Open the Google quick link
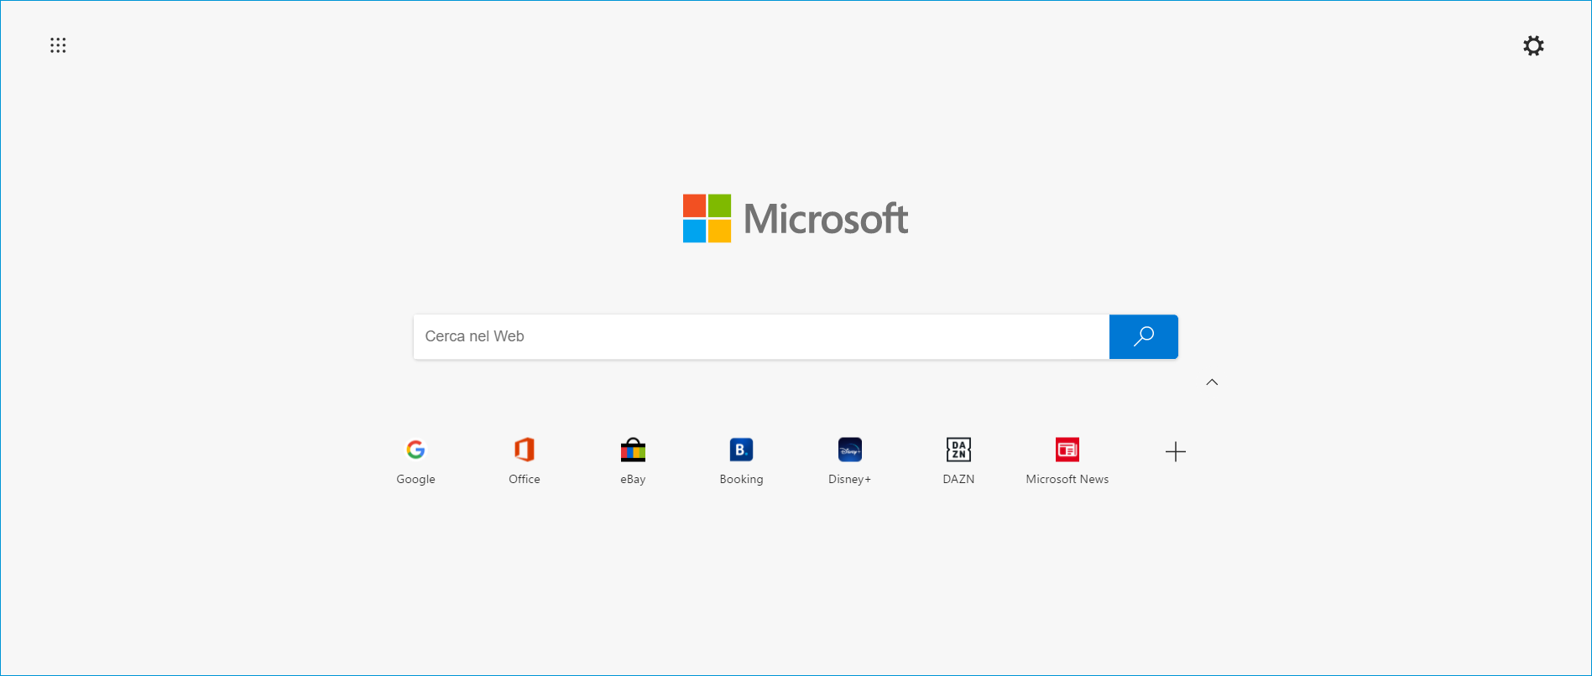 pos(415,460)
